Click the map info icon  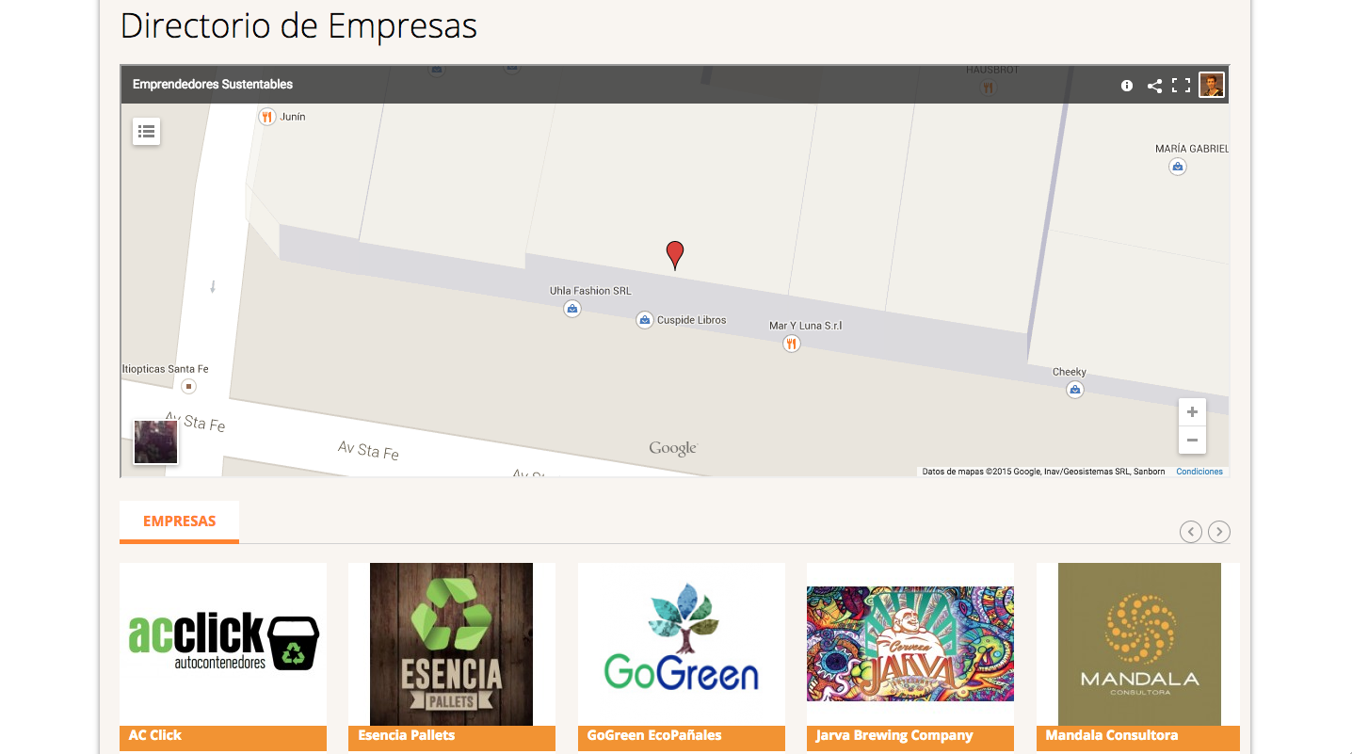coord(1127,86)
